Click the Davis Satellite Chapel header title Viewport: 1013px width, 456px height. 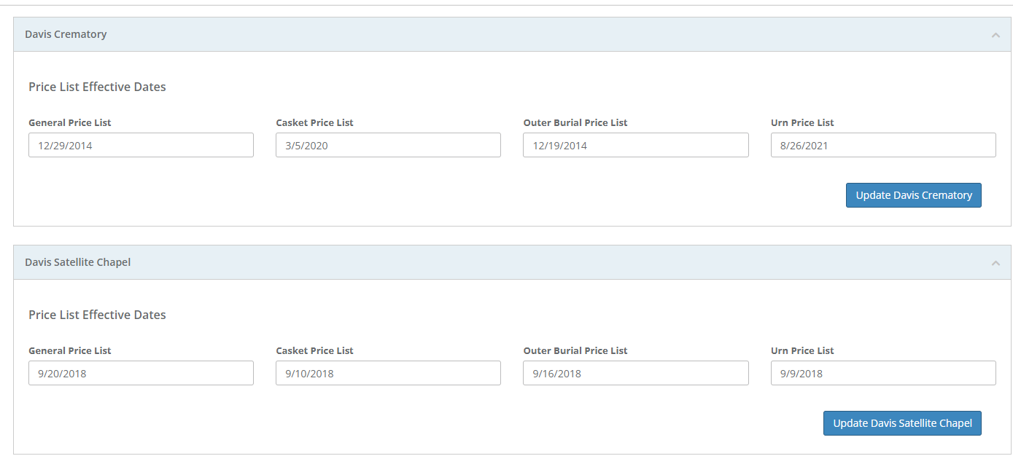[77, 262]
